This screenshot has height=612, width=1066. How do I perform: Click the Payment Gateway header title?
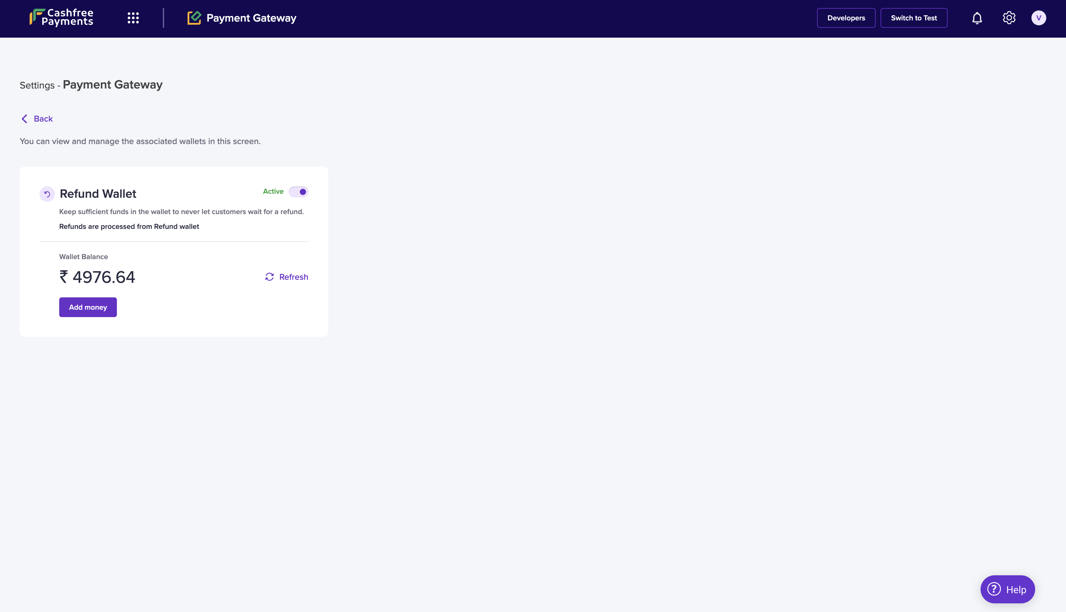coord(251,18)
